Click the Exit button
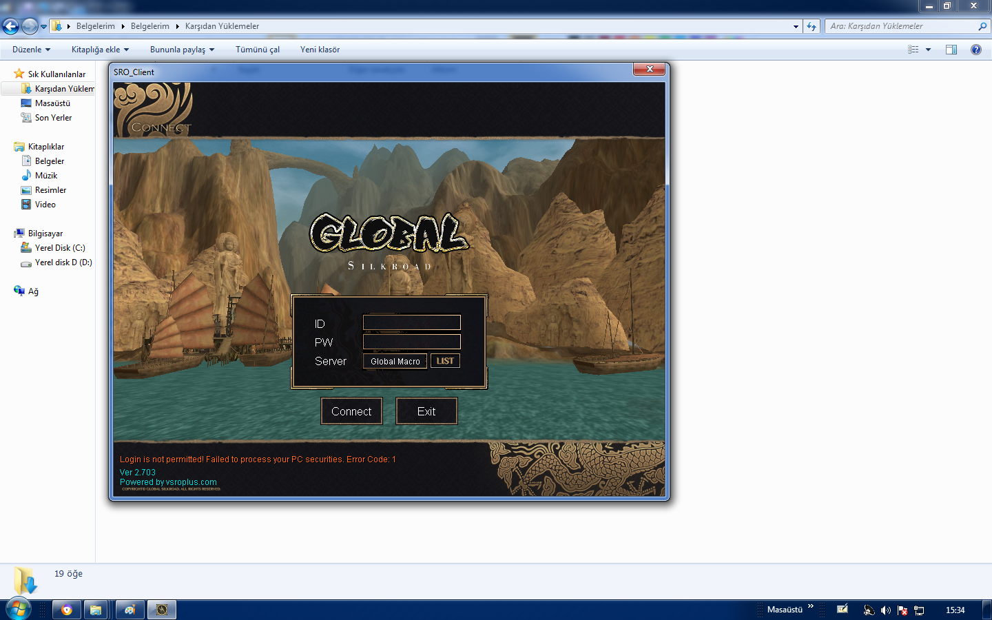Viewport: 992px width, 620px height. coord(426,411)
